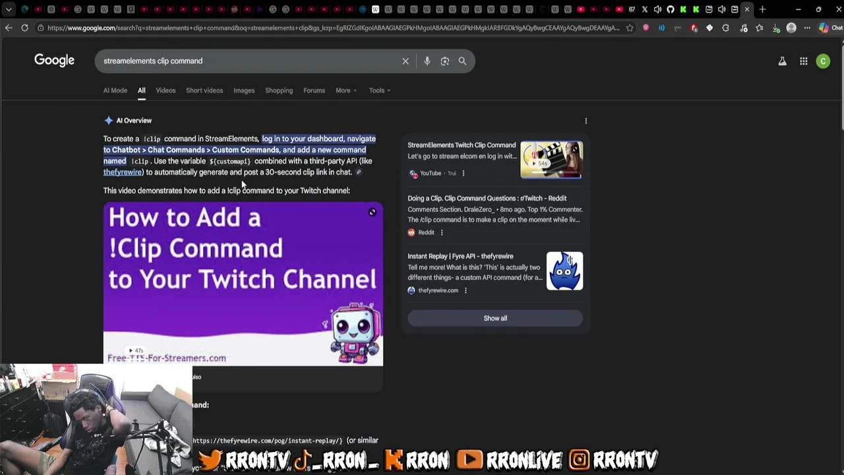Select the All results tab
The image size is (844, 475).
point(141,90)
